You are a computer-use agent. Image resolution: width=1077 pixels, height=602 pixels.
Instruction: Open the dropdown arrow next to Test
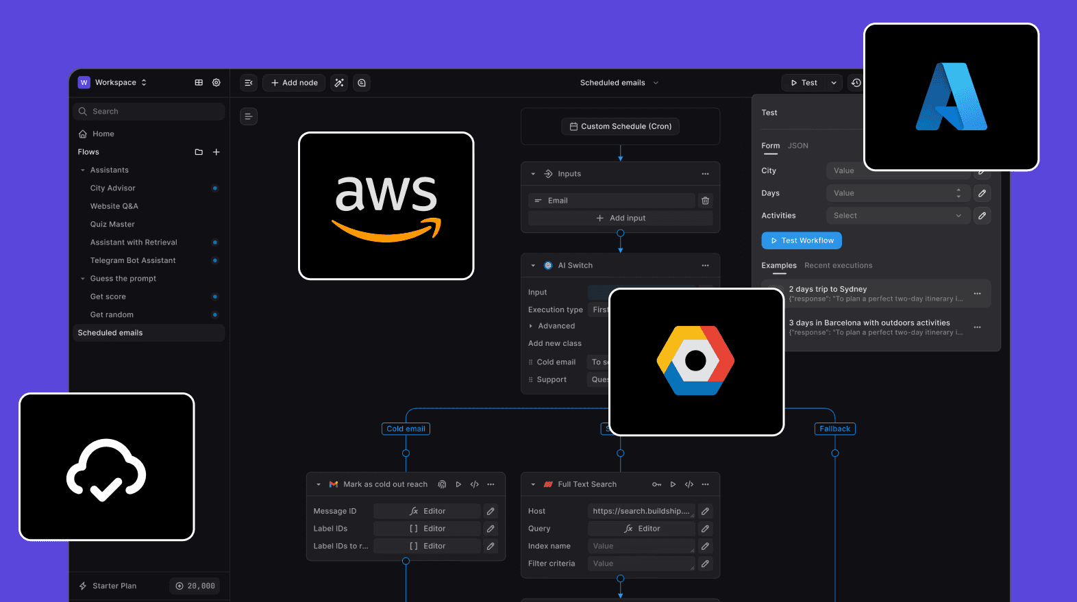[834, 83]
